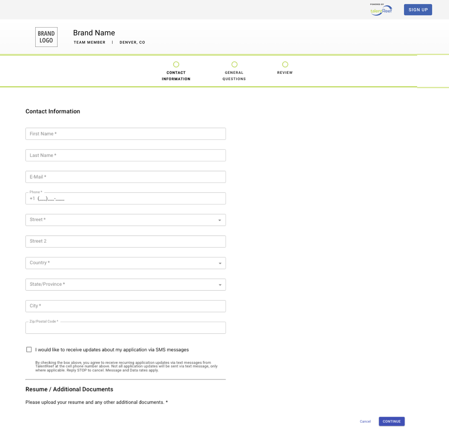The image size is (449, 438).
Task: Select the General Questions step circle
Action: (234, 64)
